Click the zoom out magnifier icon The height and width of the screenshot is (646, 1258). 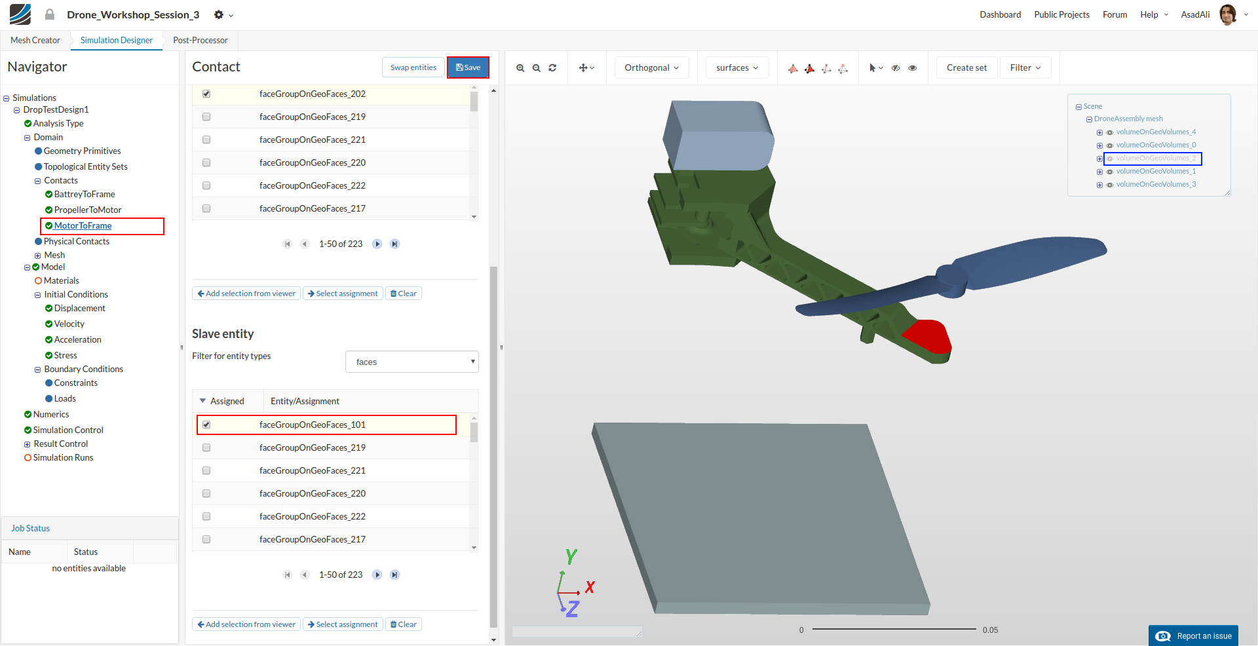(x=537, y=68)
